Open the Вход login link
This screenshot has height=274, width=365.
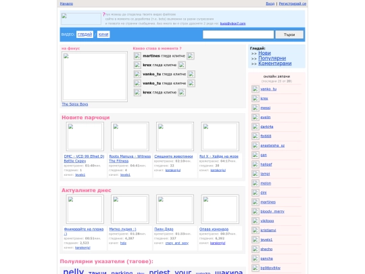pyautogui.click(x=270, y=3)
